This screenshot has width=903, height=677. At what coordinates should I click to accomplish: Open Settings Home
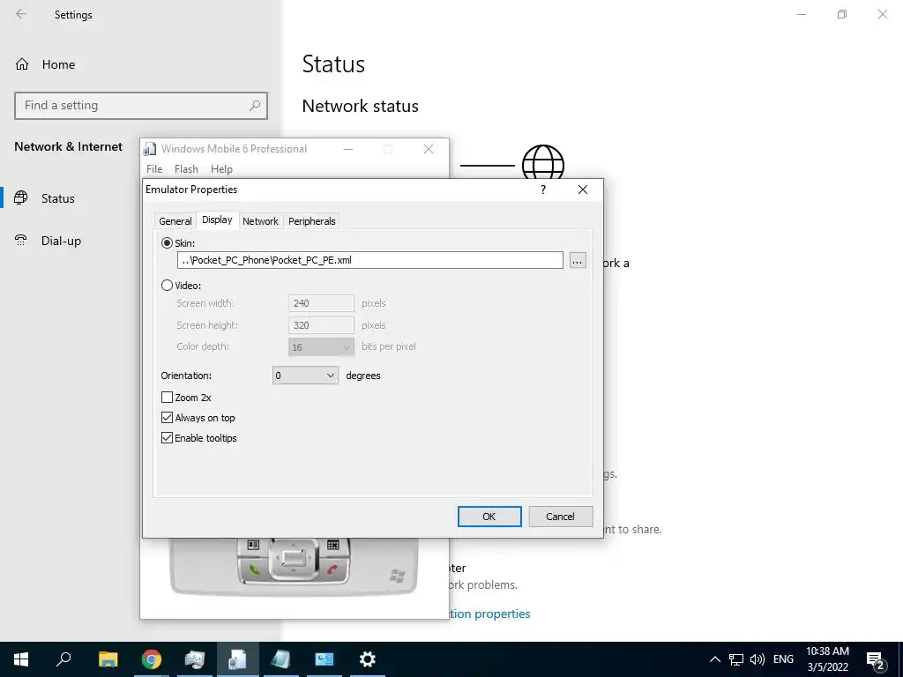45,64
